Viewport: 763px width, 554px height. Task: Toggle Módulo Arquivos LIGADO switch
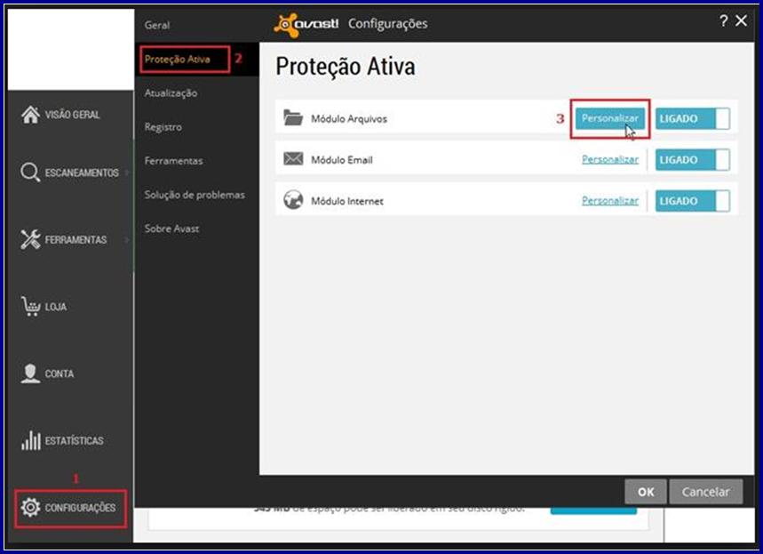pyautogui.click(x=693, y=118)
